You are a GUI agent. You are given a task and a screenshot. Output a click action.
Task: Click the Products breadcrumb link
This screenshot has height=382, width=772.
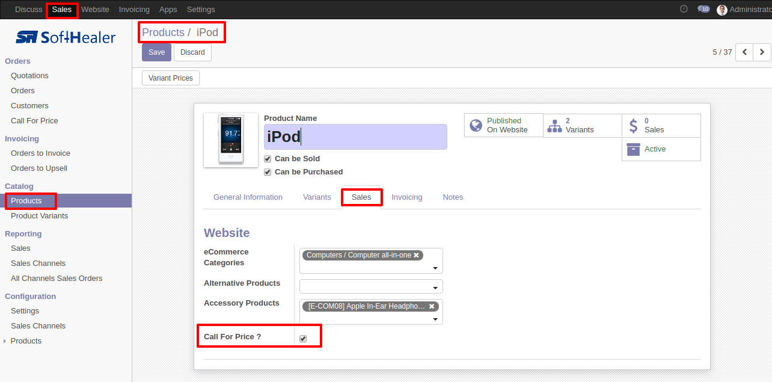(x=163, y=32)
